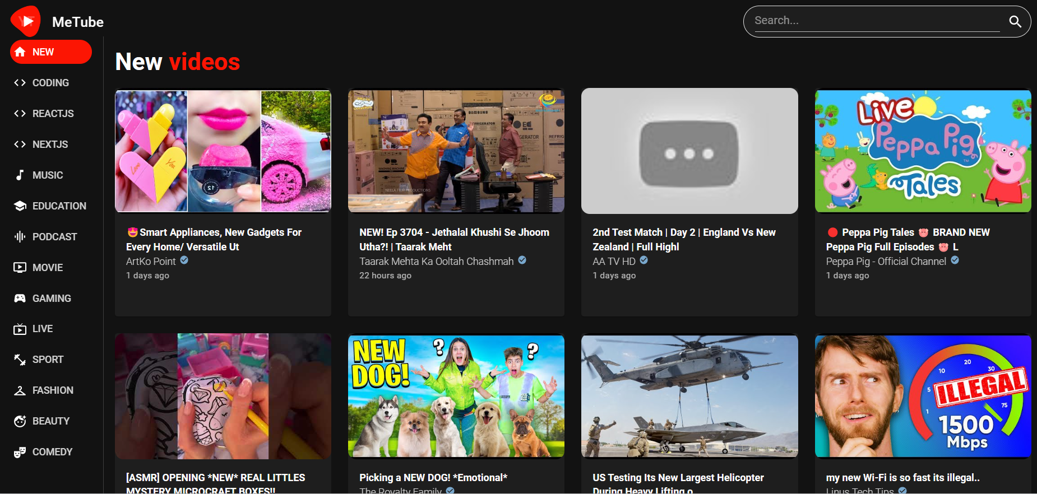Click the code brackets icon beside CODING
The height and width of the screenshot is (494, 1037).
20,83
